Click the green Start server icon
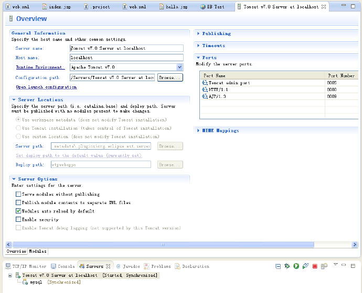 click(x=296, y=266)
